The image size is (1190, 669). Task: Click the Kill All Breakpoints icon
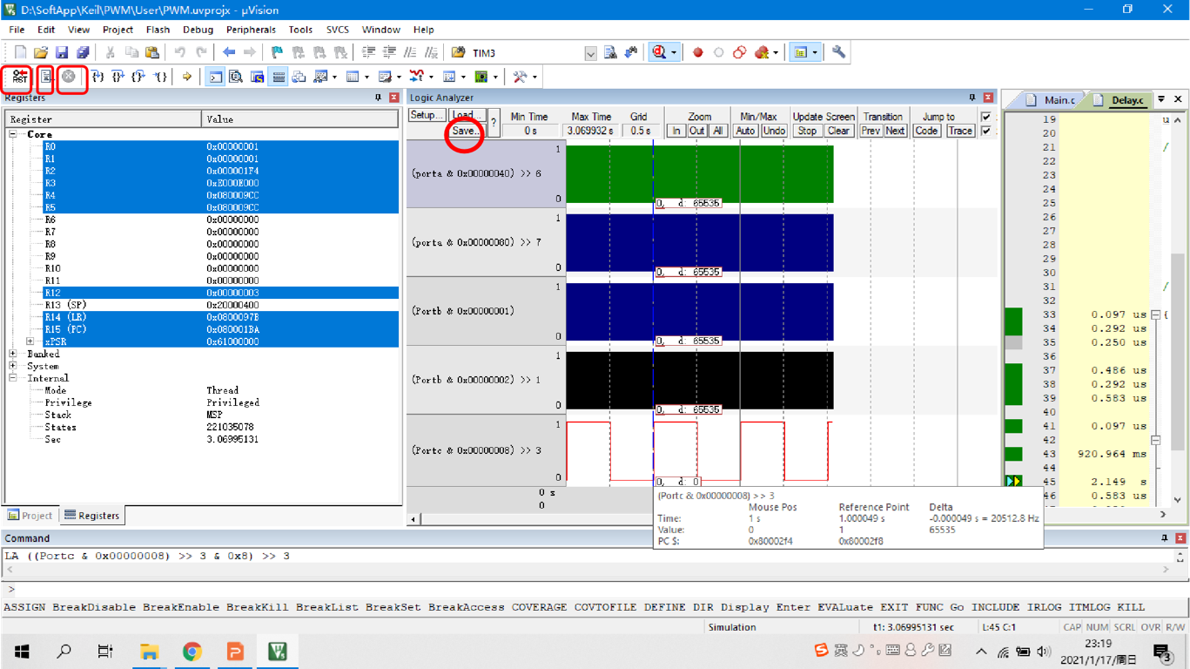761,52
